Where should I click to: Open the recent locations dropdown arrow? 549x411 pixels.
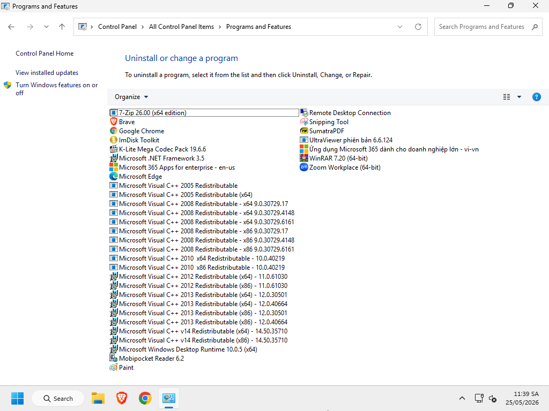(x=46, y=27)
